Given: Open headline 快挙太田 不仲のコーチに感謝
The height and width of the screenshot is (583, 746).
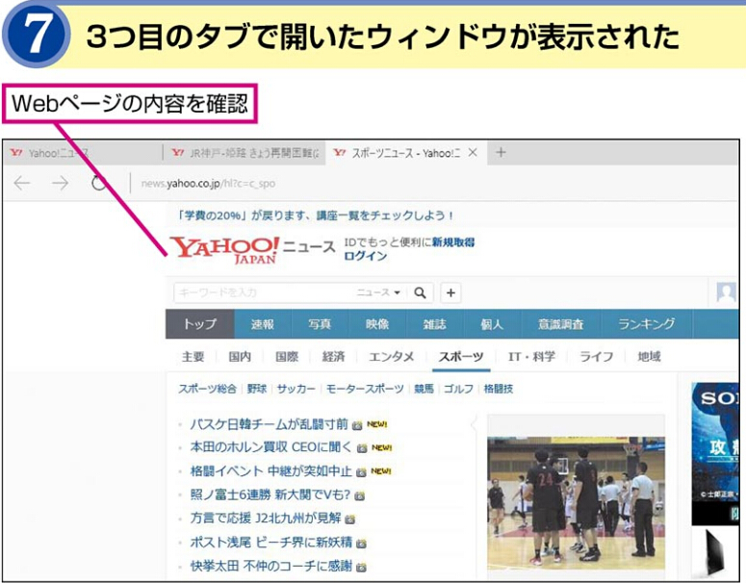Looking at the screenshot, I should pyautogui.click(x=270, y=566).
